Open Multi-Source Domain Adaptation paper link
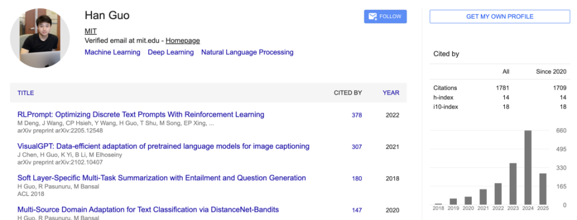 coord(148,210)
